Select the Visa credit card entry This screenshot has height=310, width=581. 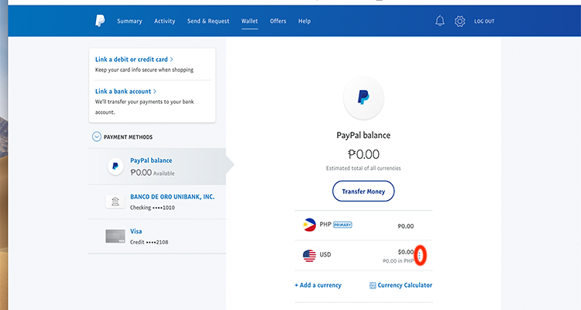[x=156, y=236]
